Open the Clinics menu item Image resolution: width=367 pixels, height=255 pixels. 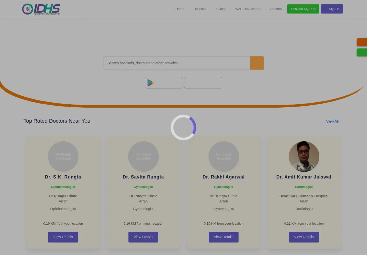click(221, 9)
